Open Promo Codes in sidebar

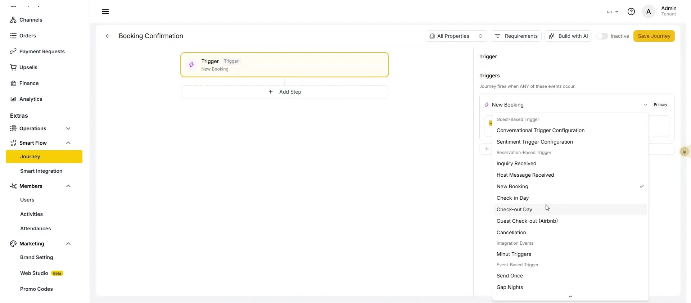coord(36,289)
